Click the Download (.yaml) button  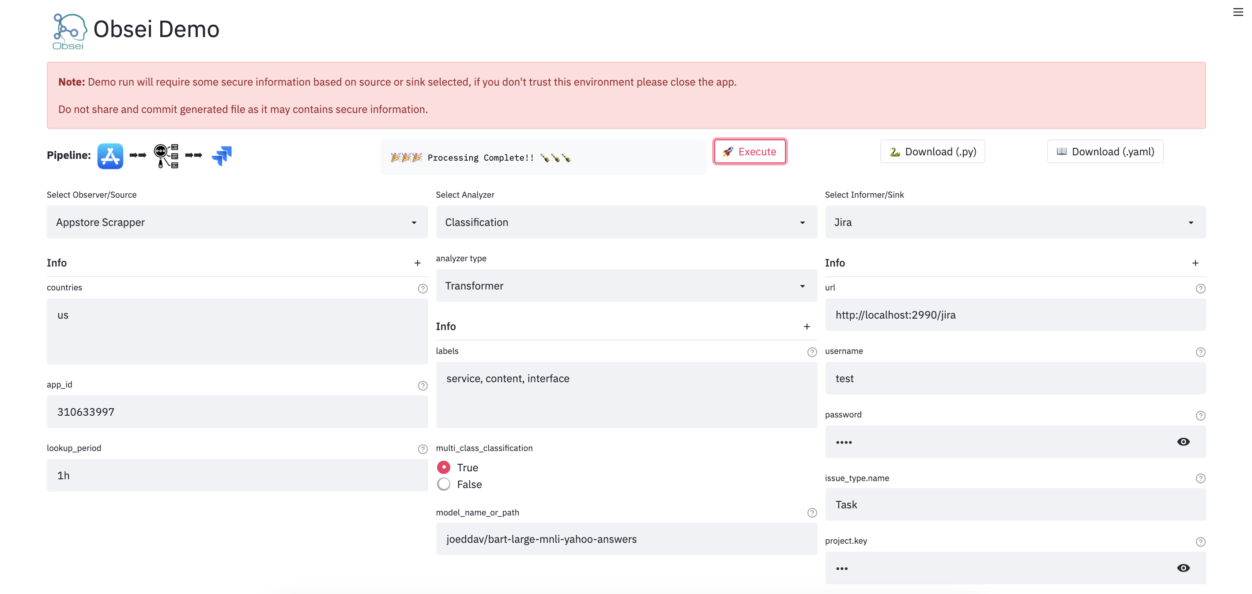tap(1105, 151)
